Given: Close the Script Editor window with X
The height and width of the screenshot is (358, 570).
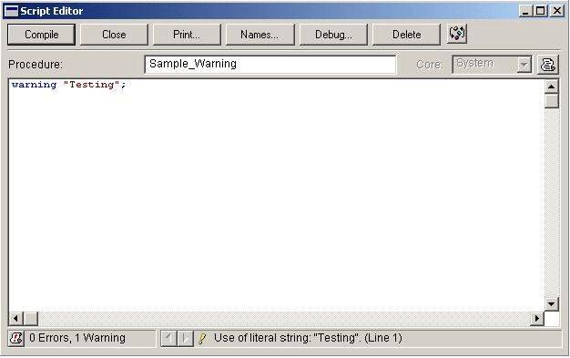Looking at the screenshot, I should (x=557, y=11).
